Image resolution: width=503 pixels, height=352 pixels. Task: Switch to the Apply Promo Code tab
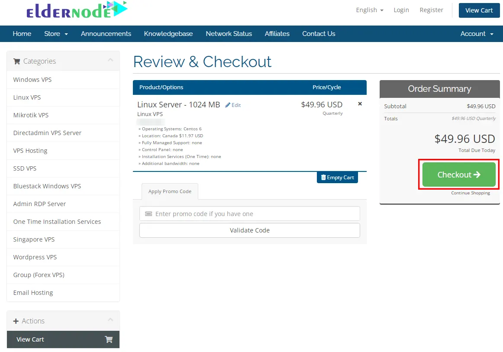pyautogui.click(x=170, y=191)
